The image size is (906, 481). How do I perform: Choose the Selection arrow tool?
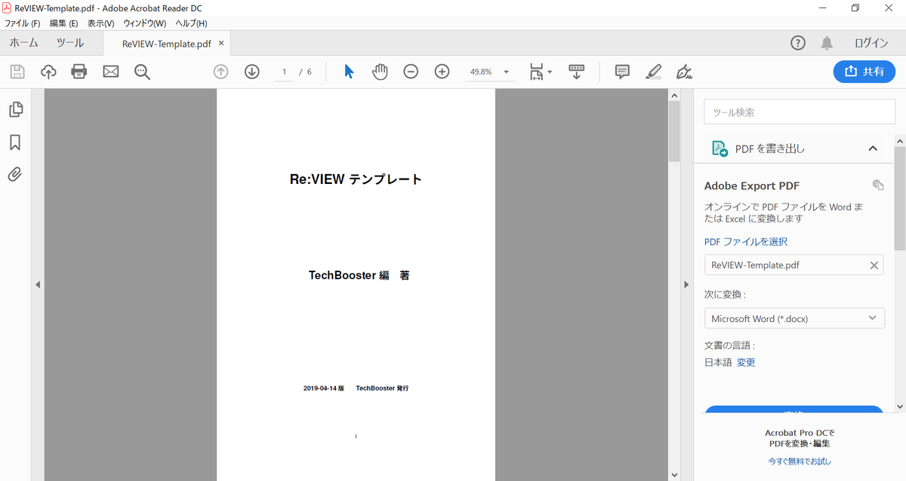[349, 72]
